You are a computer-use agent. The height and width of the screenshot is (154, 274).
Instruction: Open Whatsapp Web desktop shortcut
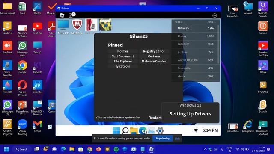point(22,49)
